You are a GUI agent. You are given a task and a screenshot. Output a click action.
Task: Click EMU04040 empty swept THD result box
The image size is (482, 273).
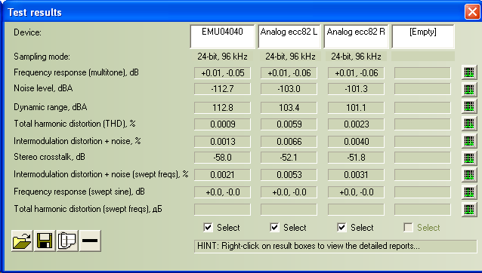pyautogui.click(x=222, y=210)
